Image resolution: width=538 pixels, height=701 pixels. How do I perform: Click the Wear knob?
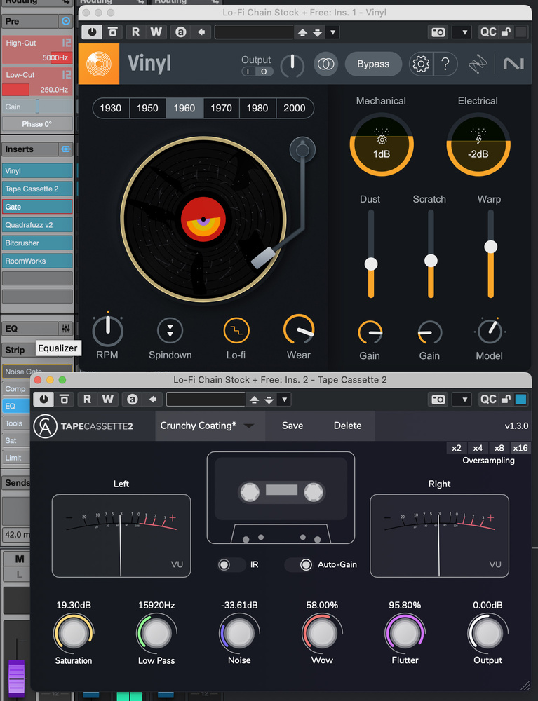coord(298,330)
